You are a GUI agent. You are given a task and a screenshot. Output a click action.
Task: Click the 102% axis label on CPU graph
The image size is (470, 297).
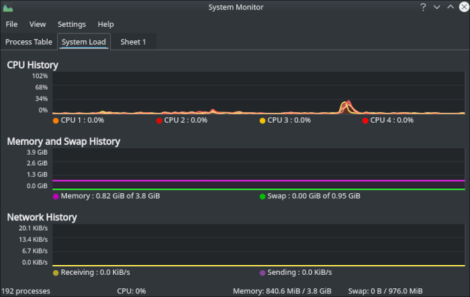40,76
